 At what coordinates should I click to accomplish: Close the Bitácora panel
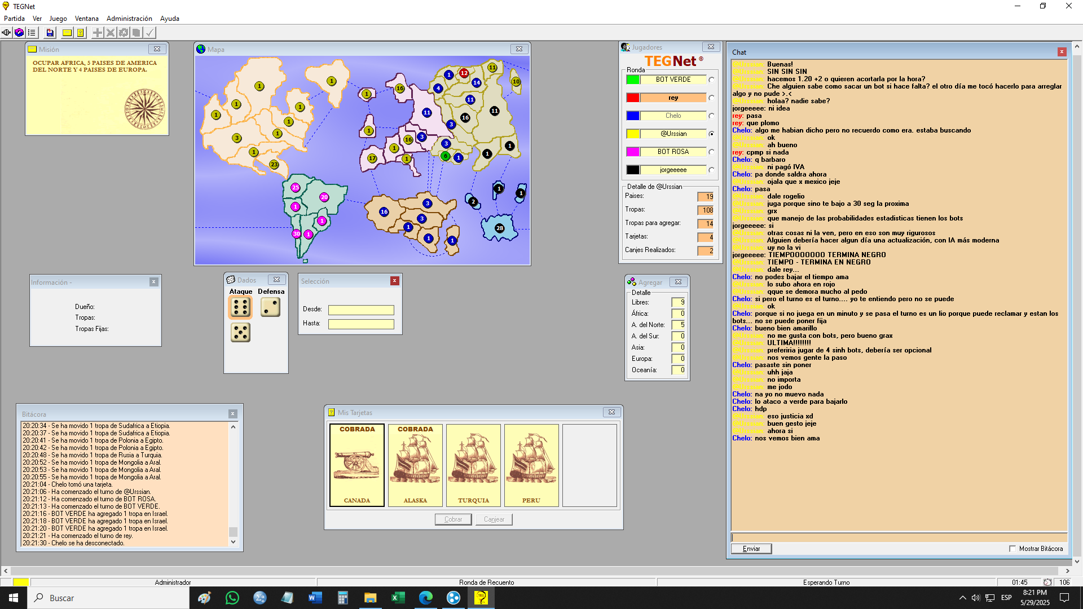click(x=233, y=414)
